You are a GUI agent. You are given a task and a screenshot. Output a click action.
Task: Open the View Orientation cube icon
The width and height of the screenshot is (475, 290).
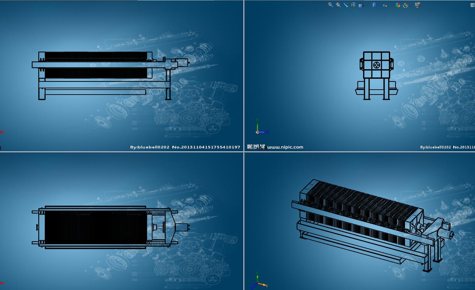click(x=361, y=5)
